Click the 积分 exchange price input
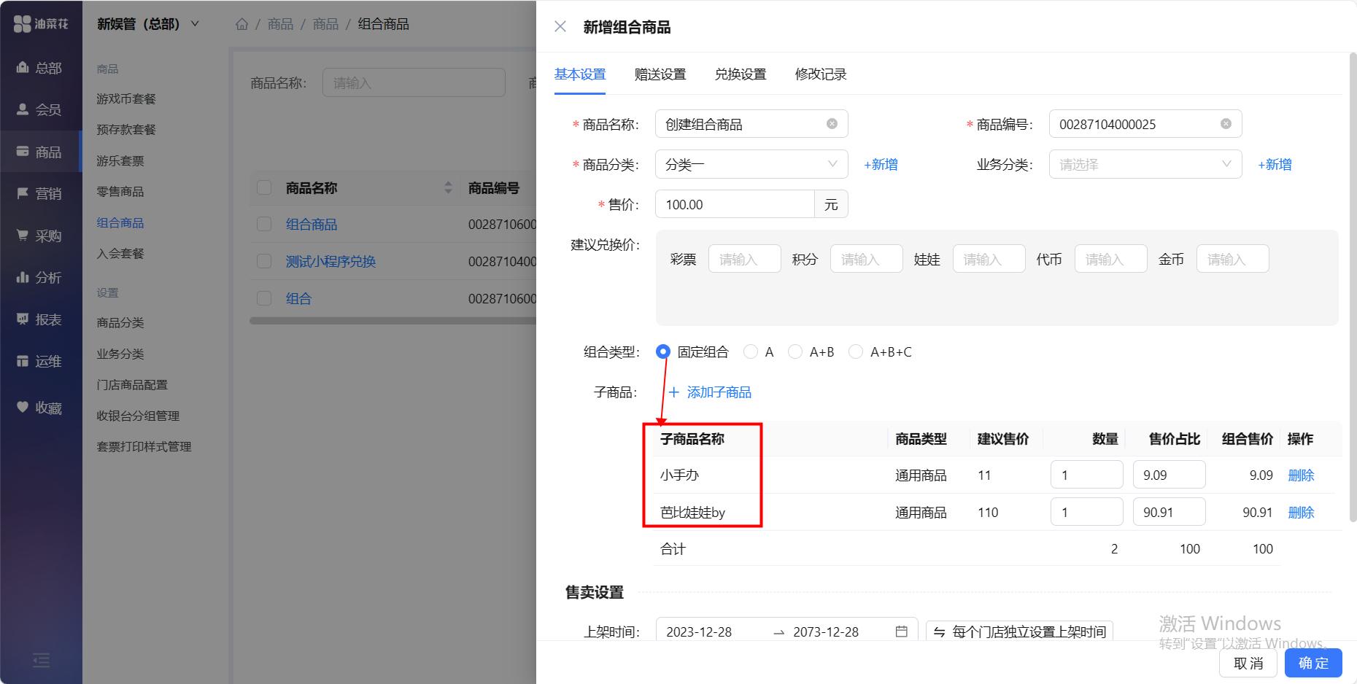The height and width of the screenshot is (684, 1357). 867,259
